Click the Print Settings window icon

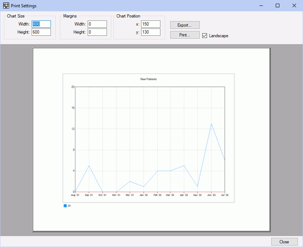[x=6, y=6]
